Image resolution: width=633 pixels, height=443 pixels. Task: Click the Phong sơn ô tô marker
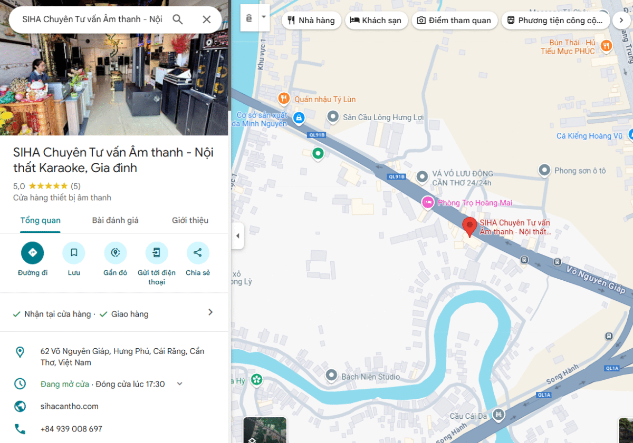pyautogui.click(x=544, y=170)
